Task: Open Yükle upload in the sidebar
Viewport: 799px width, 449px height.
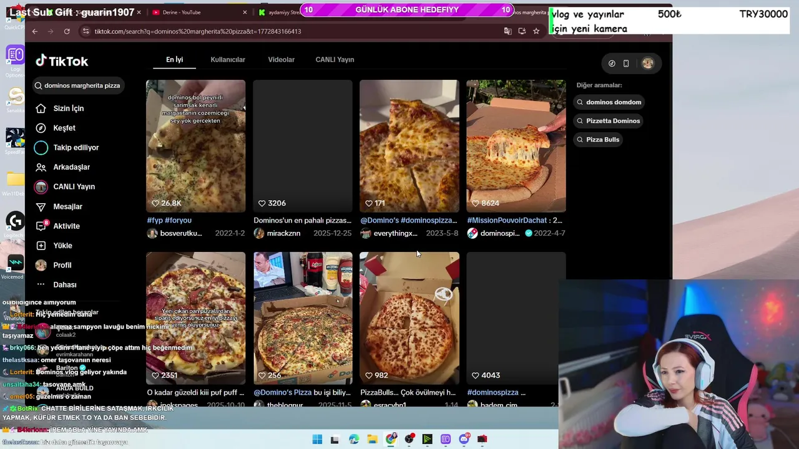Action: point(54,246)
